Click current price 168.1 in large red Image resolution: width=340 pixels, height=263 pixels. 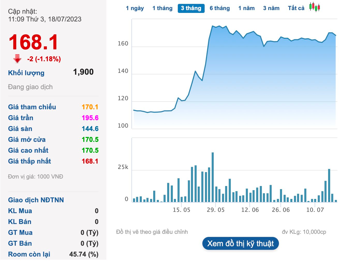click(x=34, y=42)
